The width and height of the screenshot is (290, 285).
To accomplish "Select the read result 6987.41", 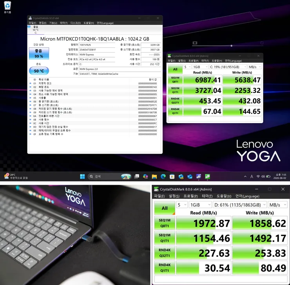I will click(203, 80).
